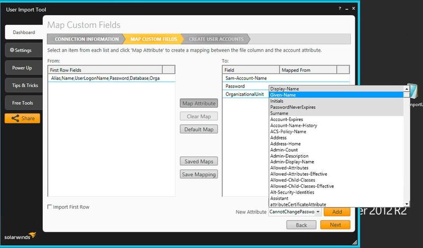The image size is (423, 248).
Task: Click the Share button
Action: click(22, 118)
